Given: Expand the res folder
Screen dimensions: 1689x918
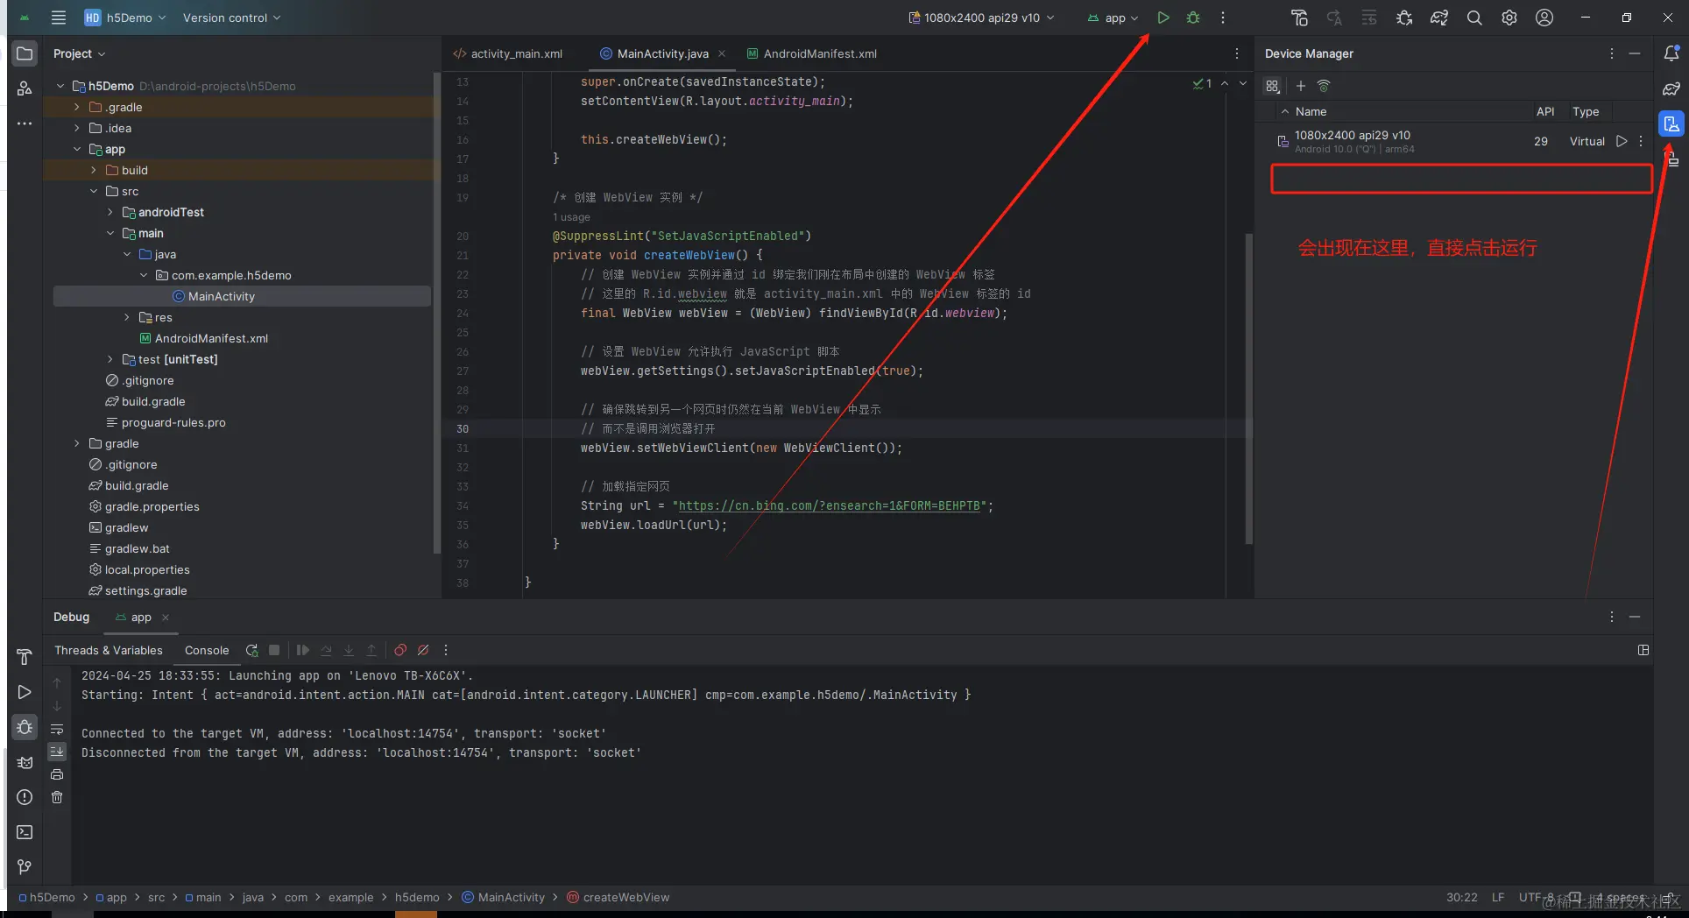Looking at the screenshot, I should (x=127, y=317).
